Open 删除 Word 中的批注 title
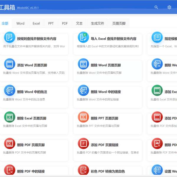The image size is (177, 177). (32, 92)
